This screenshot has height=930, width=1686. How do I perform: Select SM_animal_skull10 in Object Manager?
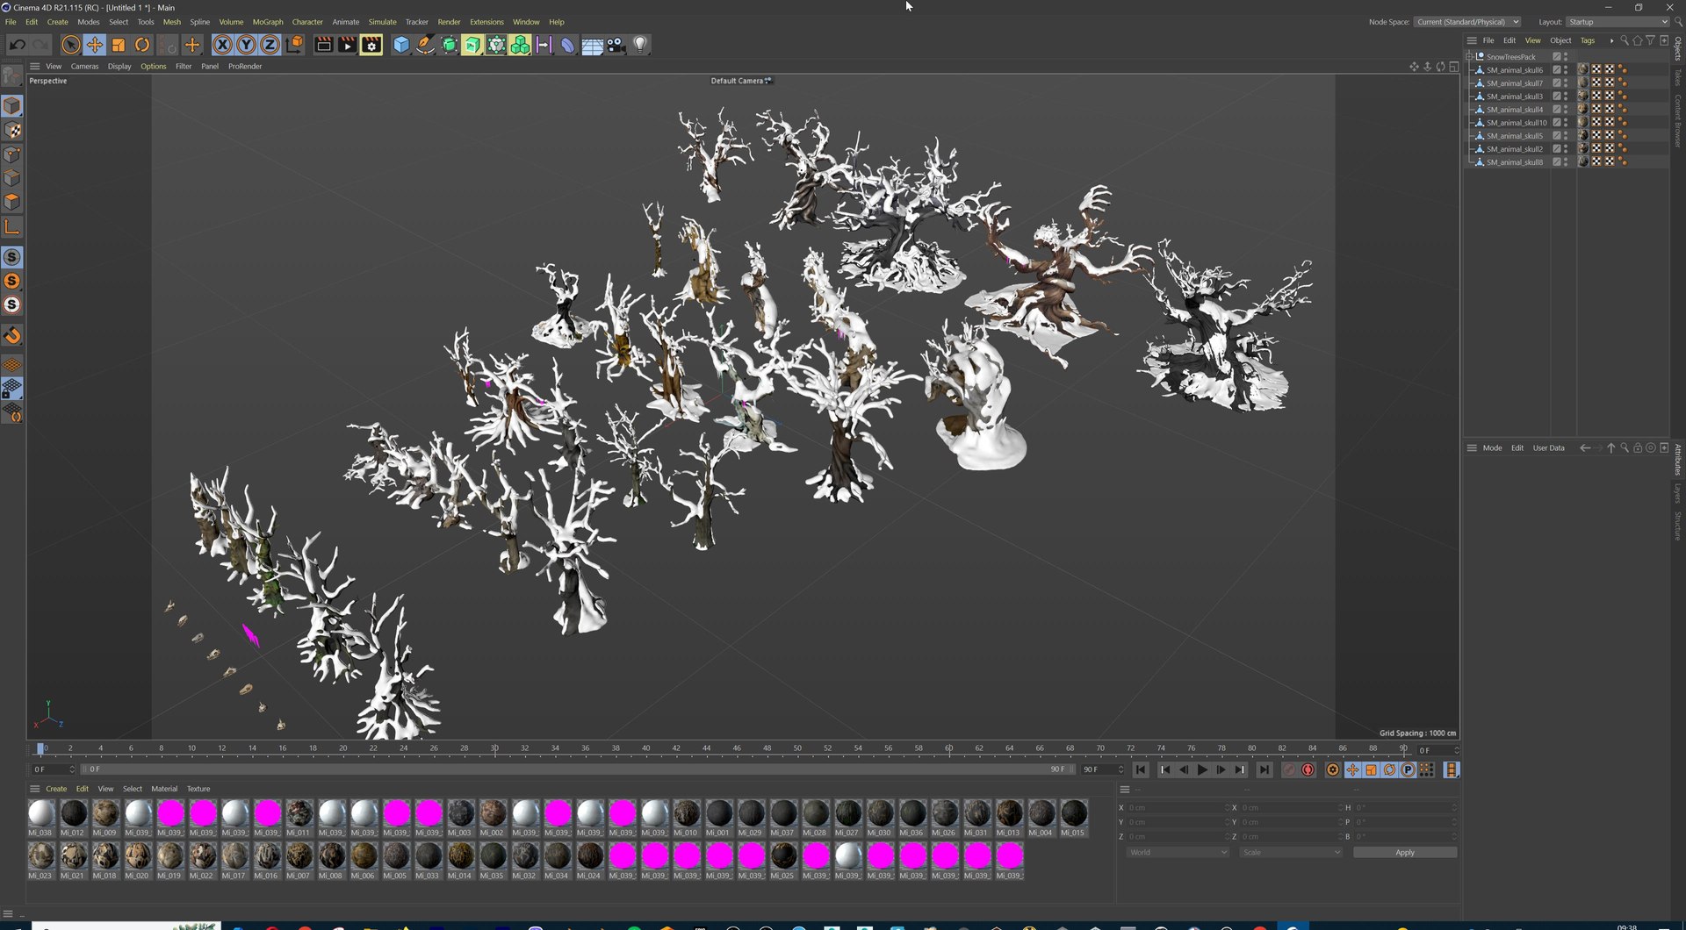[x=1517, y=123]
